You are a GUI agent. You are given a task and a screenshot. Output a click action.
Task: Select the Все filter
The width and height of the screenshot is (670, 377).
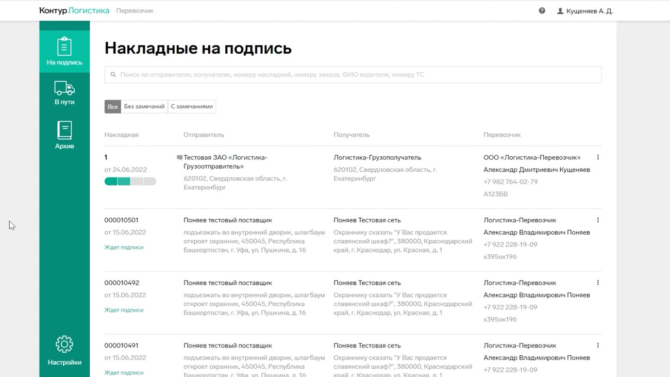pyautogui.click(x=112, y=107)
